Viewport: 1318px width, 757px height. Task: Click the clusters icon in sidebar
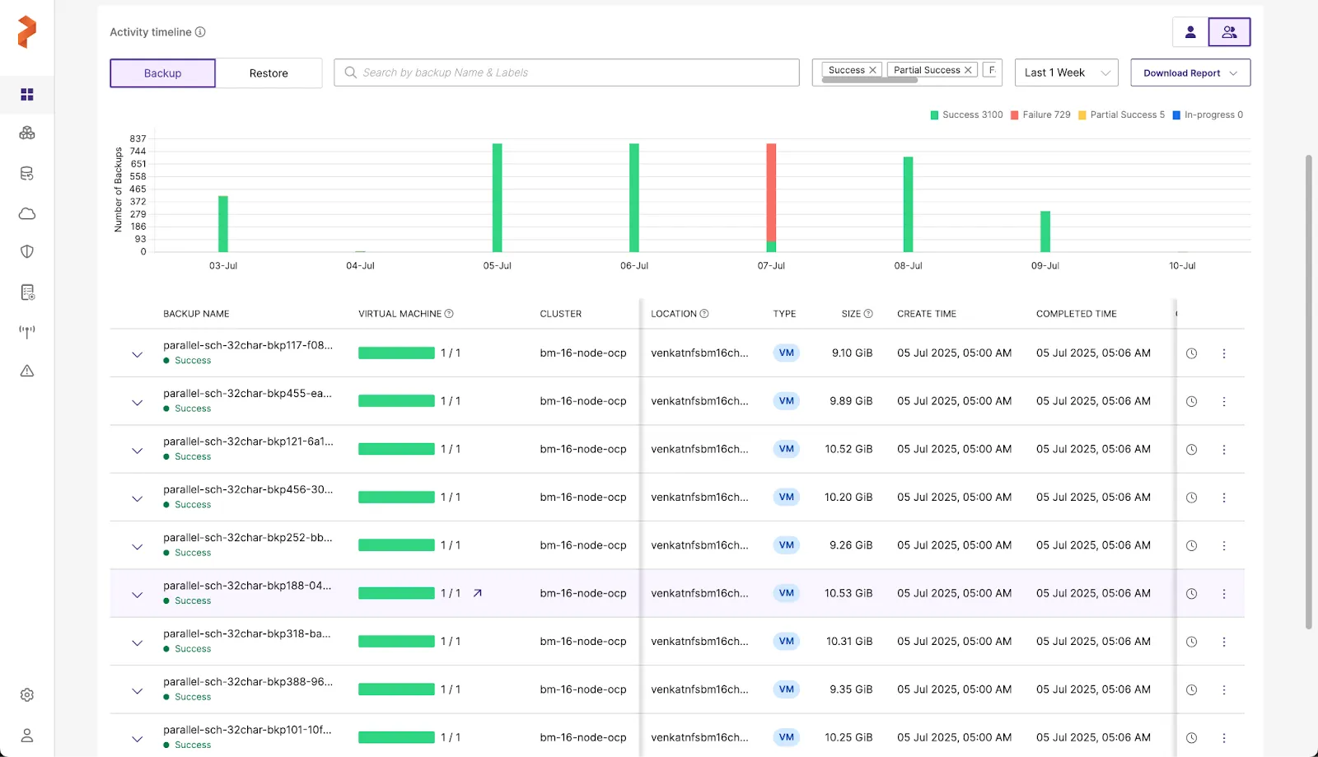point(27,133)
